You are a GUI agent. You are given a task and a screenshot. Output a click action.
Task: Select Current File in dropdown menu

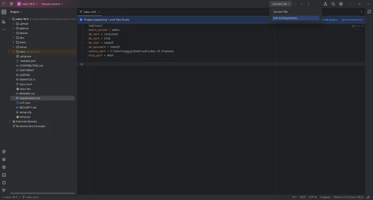pos(296,11)
